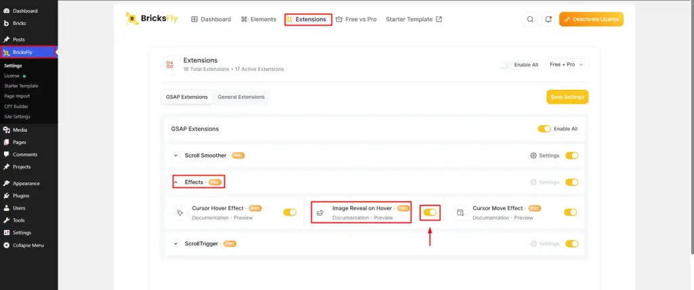694x290 pixels.
Task: Open the Elements tab in top navigation
Action: click(258, 20)
